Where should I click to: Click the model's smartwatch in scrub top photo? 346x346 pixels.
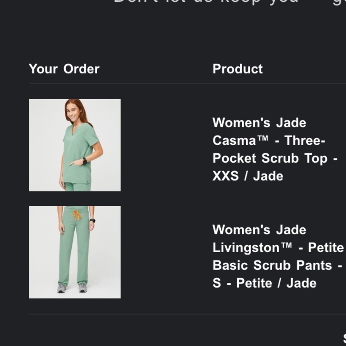pos(85,161)
